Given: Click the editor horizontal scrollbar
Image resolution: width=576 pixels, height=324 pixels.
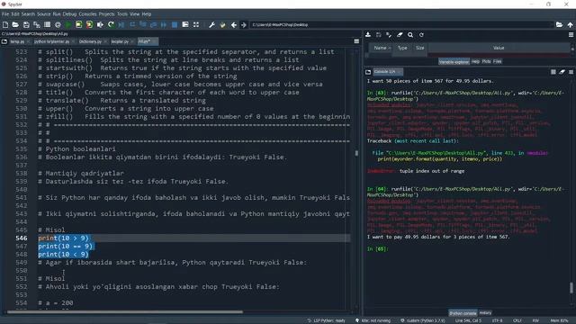Looking at the screenshot, I should click(x=125, y=312).
